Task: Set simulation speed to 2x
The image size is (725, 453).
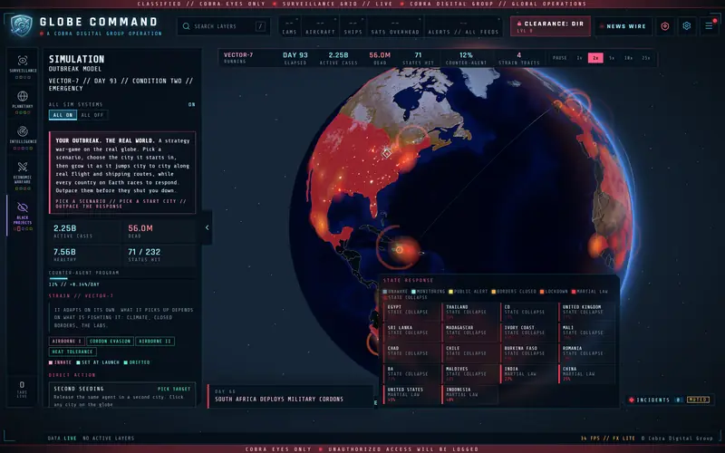Action: (x=595, y=58)
